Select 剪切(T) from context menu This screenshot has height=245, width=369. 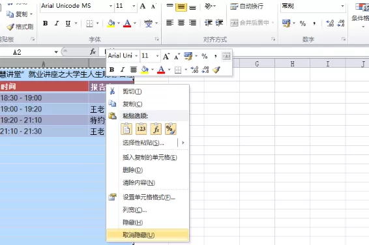pos(147,91)
